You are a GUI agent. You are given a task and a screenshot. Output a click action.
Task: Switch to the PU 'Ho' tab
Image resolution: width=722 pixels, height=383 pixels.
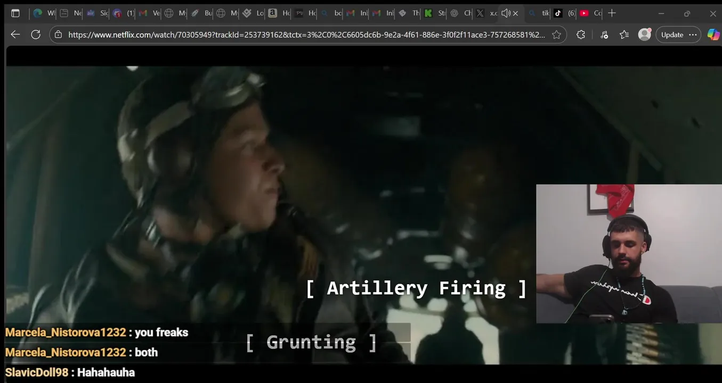305,13
